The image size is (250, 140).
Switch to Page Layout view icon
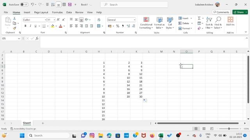pos(204,129)
